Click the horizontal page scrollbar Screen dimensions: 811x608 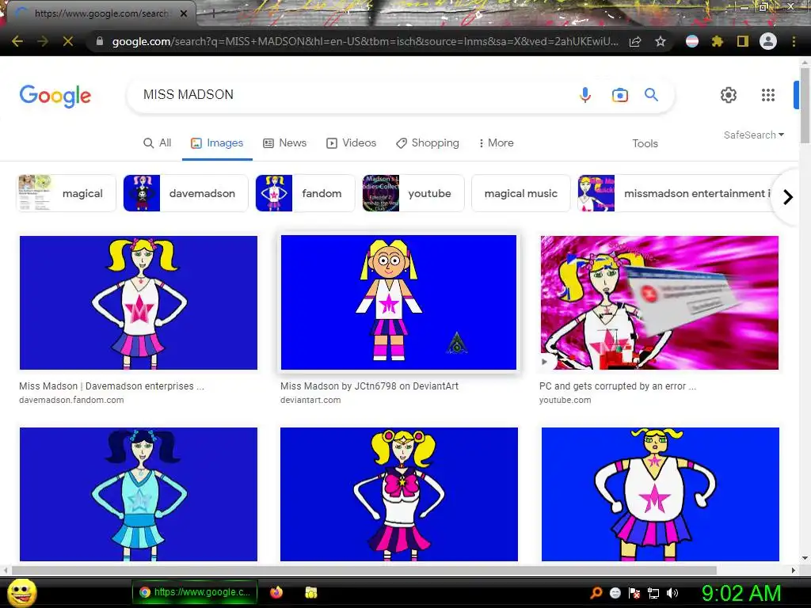point(364,570)
